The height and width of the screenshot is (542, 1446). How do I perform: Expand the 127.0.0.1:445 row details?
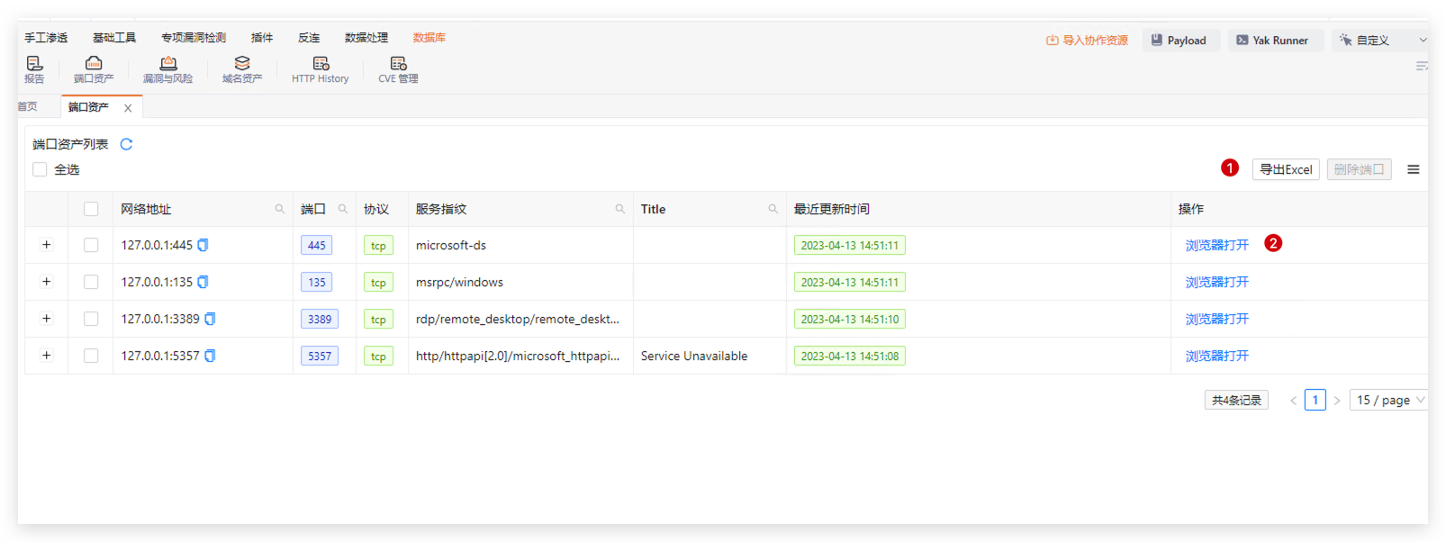coord(46,245)
